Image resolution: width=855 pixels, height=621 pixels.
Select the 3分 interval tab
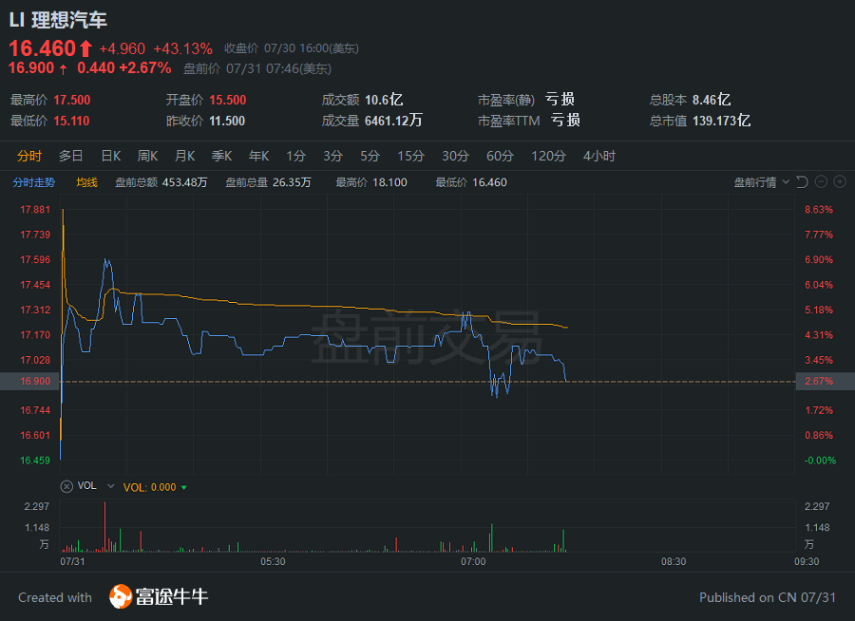pos(332,156)
